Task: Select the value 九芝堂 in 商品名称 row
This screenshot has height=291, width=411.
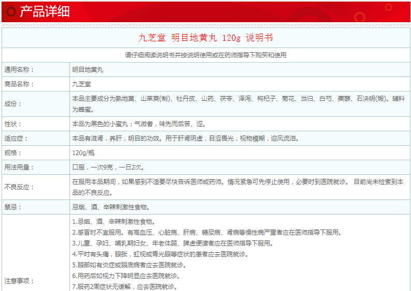Action: 81,84
